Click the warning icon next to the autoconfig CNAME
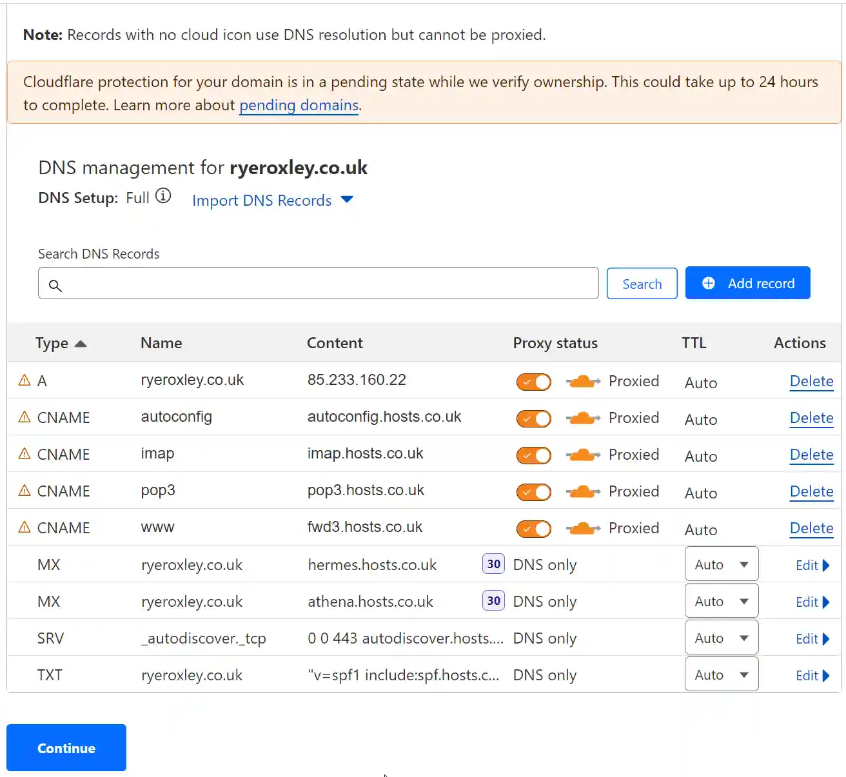This screenshot has width=846, height=777. point(24,417)
